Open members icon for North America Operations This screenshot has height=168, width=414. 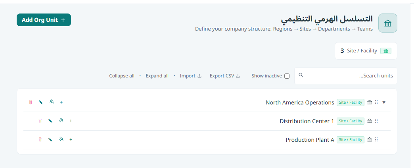point(52,102)
